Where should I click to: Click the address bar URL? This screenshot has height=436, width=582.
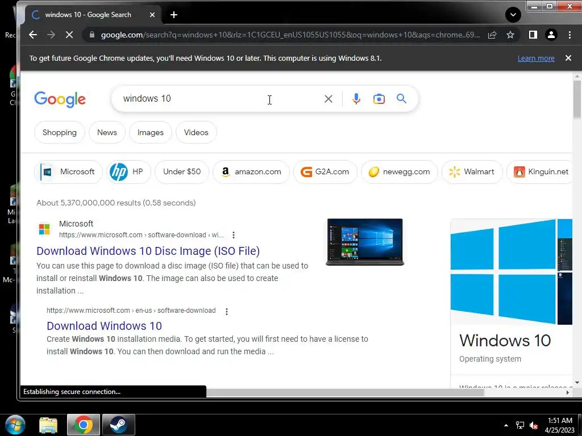290,35
